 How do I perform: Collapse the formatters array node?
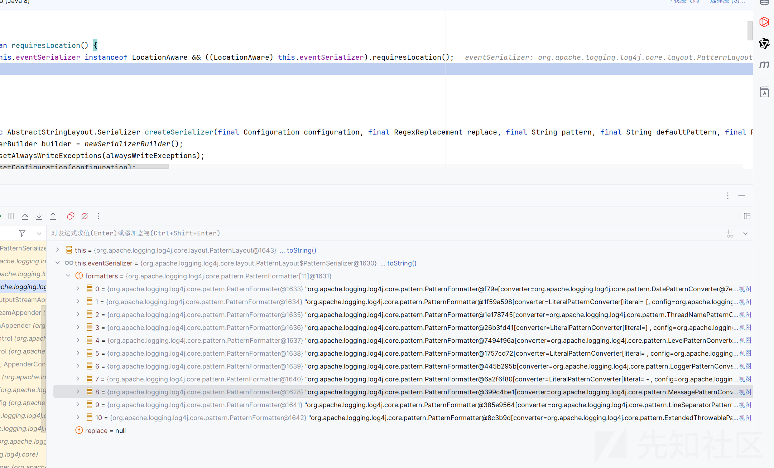(68, 276)
